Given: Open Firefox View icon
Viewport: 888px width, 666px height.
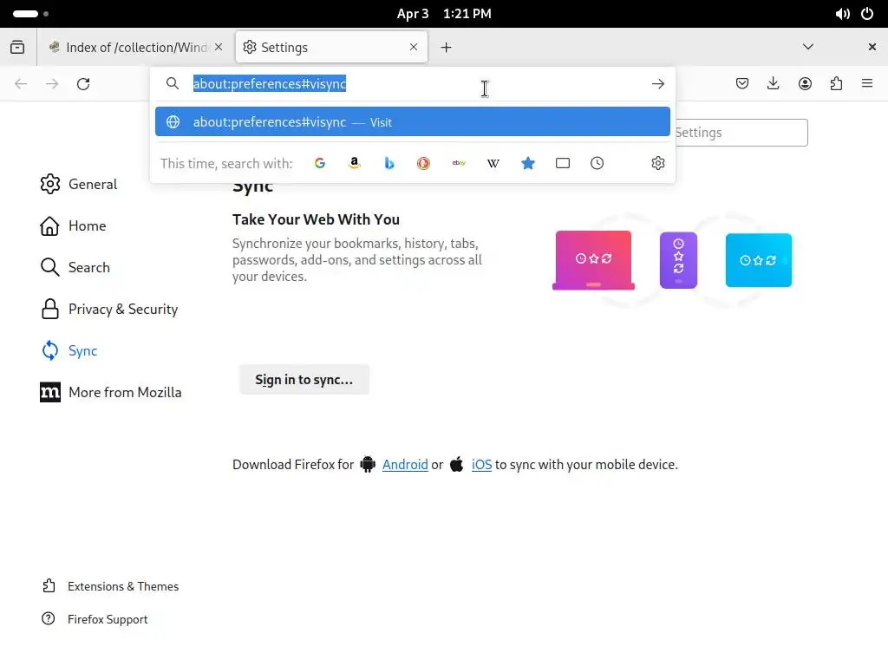Looking at the screenshot, I should (17, 47).
